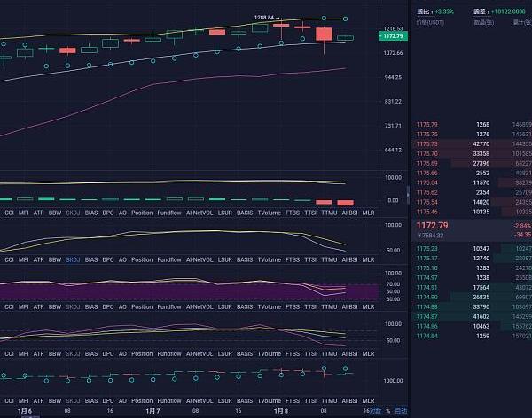Click the large red candlestick on chart
The image size is (532, 418).
click(324, 35)
